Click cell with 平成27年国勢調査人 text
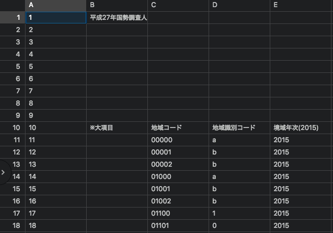This screenshot has width=333, height=233. coord(117,17)
